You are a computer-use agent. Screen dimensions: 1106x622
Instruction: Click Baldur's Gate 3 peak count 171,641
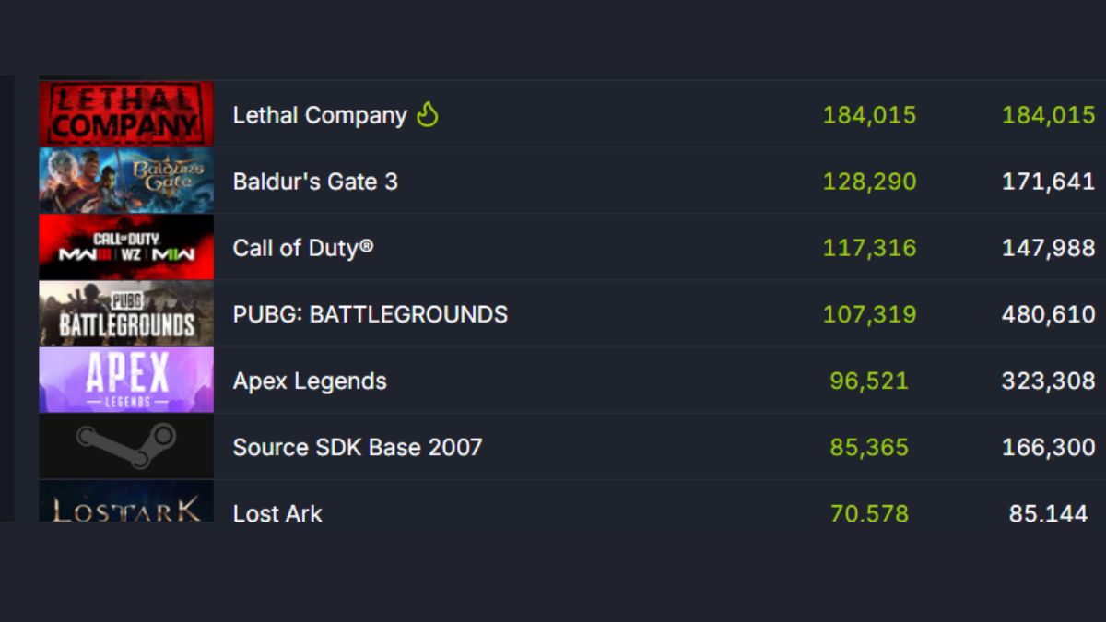(1048, 182)
